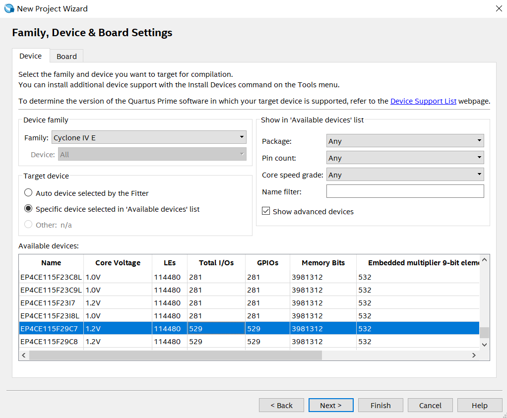The height and width of the screenshot is (418, 507).
Task: Choose Specific device selected in list option
Action: point(28,209)
